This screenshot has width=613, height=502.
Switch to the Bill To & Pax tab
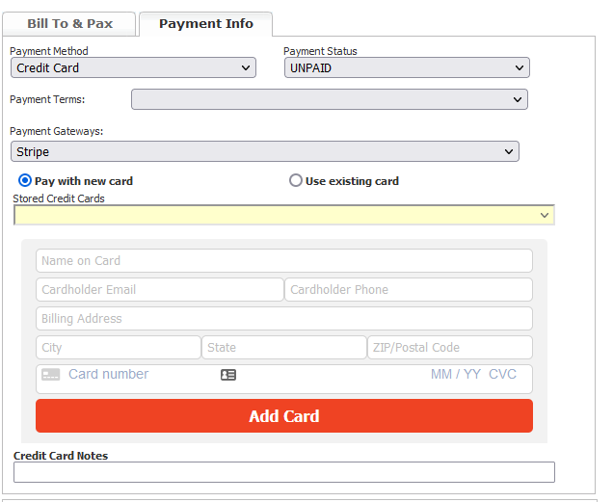pos(69,24)
